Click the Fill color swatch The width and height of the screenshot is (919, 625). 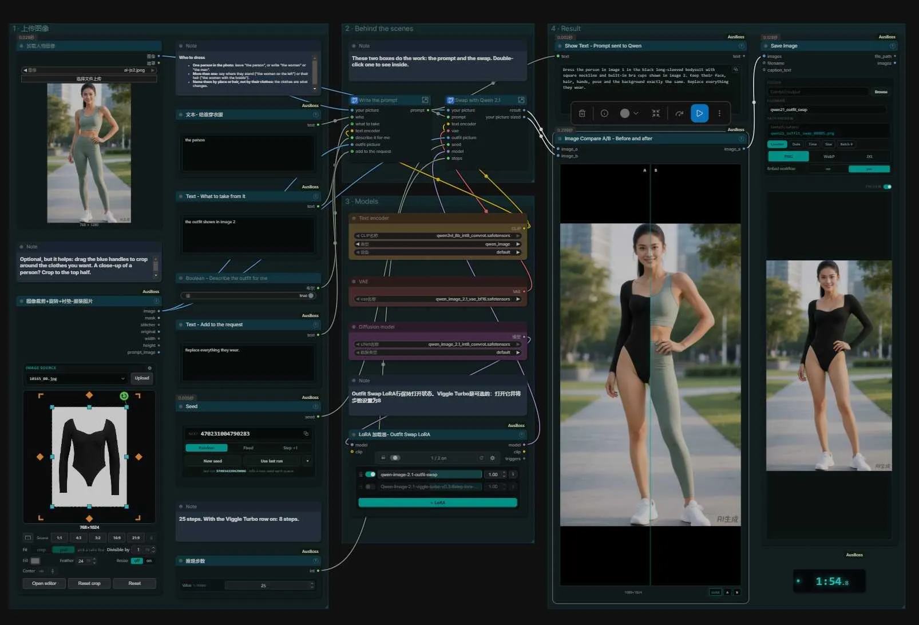coord(35,561)
